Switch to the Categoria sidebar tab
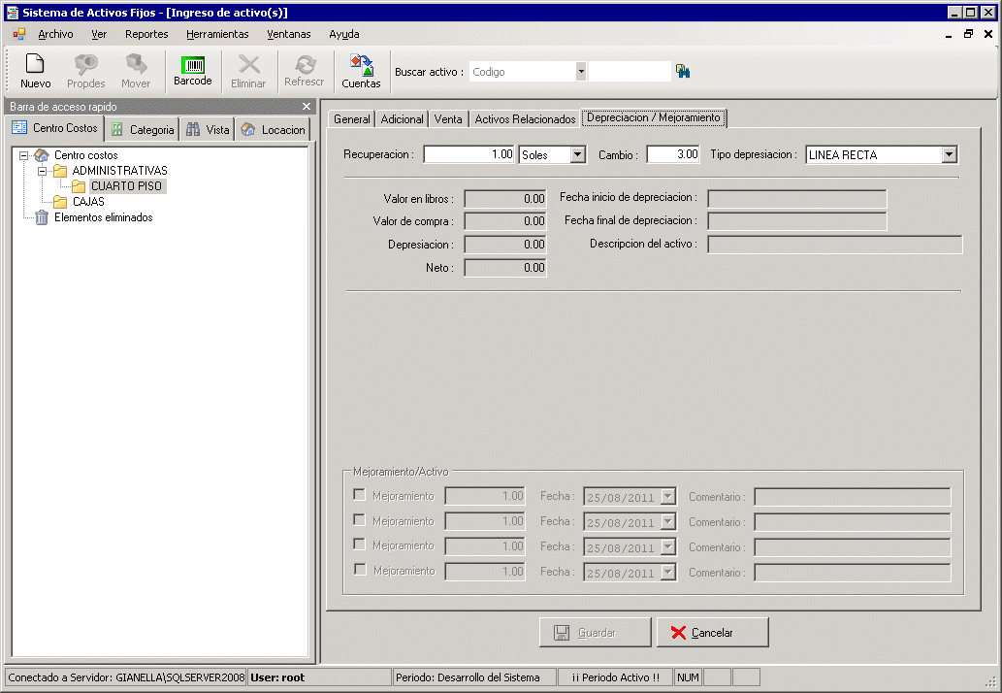Viewport: 1002px width, 693px height. tap(143, 130)
